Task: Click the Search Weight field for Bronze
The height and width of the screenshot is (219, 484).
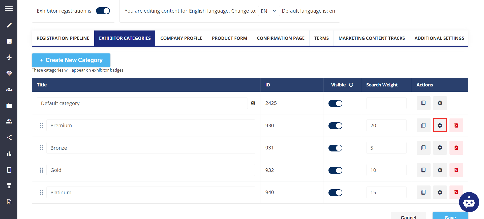Action: click(x=386, y=148)
